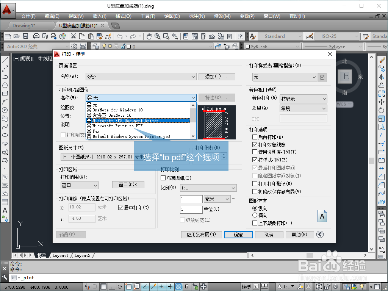Viewport: 388px width, 291px height.
Task: Click the 添加 page setup button
Action: pyautogui.click(x=217, y=77)
